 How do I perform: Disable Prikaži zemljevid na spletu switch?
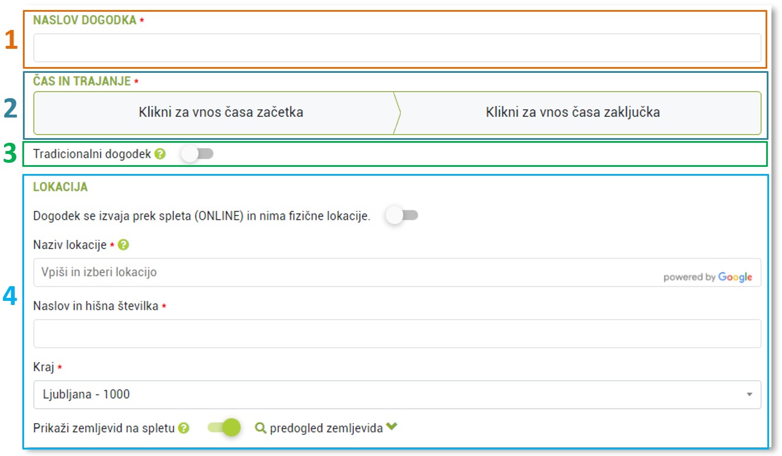click(224, 428)
